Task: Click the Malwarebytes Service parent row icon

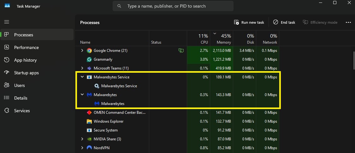Action: click(89, 77)
